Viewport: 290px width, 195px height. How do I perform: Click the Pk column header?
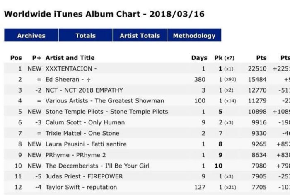coord(224,58)
